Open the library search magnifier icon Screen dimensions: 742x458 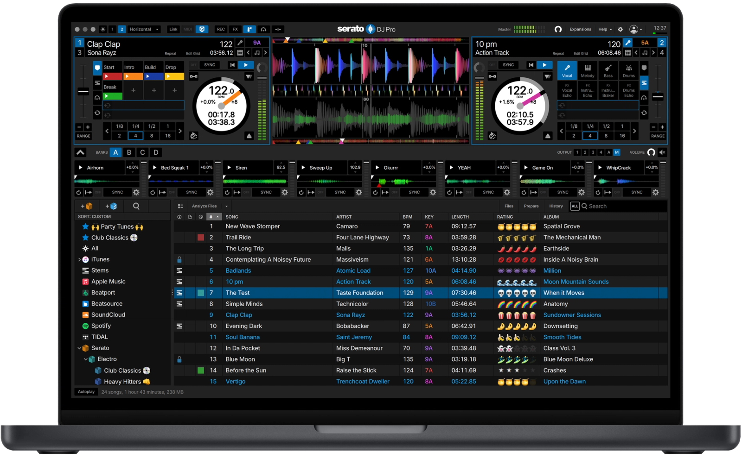[x=135, y=206]
